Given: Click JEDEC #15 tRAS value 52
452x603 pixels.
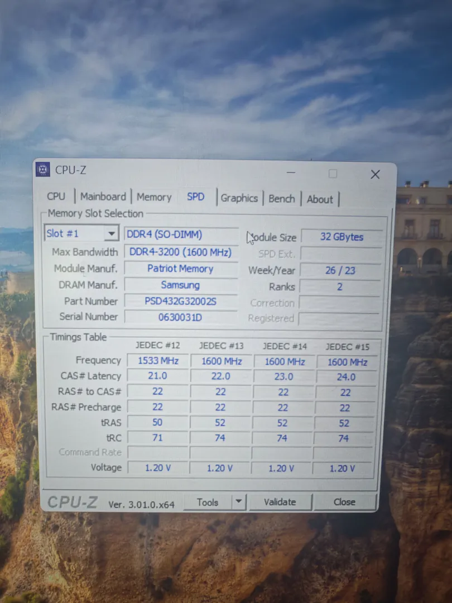Looking at the screenshot, I should point(344,423).
